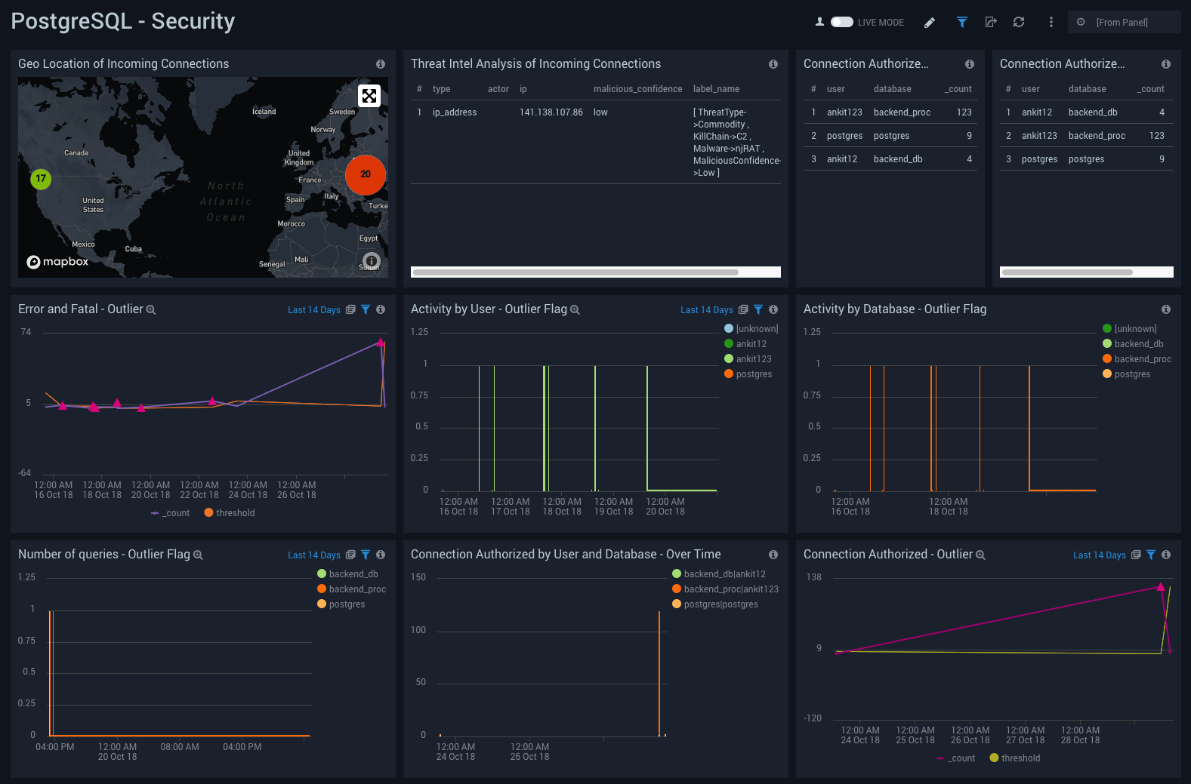1191x784 pixels.
Task: Toggle the Live Mode switch
Action: click(x=841, y=23)
